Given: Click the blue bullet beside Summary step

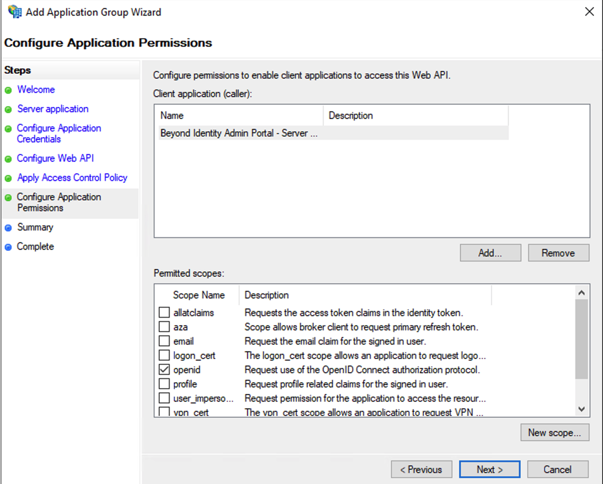Looking at the screenshot, I should pos(8,228).
